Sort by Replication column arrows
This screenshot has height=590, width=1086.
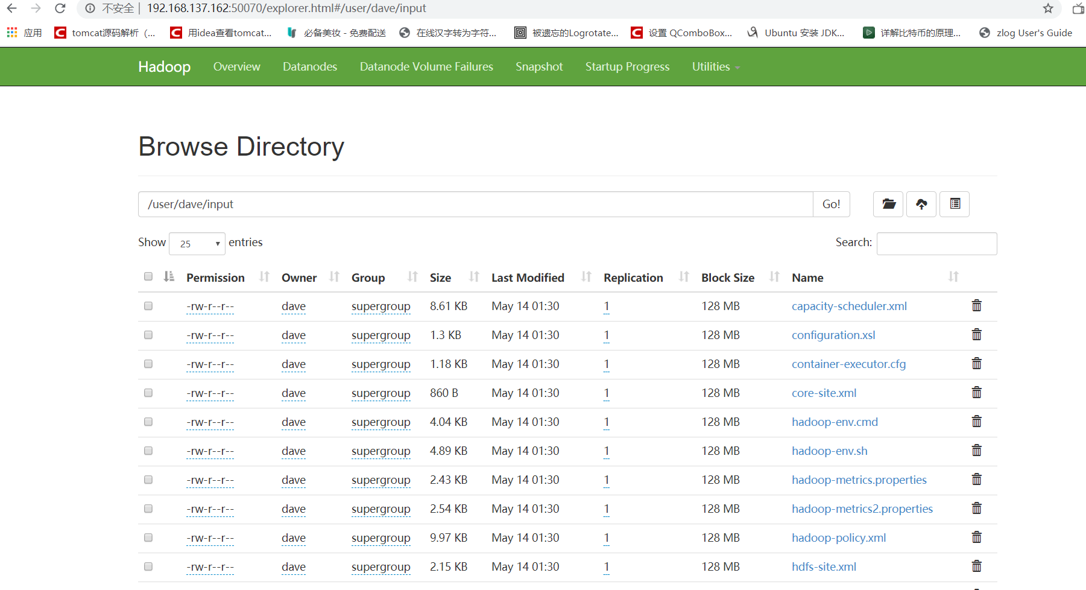(684, 277)
